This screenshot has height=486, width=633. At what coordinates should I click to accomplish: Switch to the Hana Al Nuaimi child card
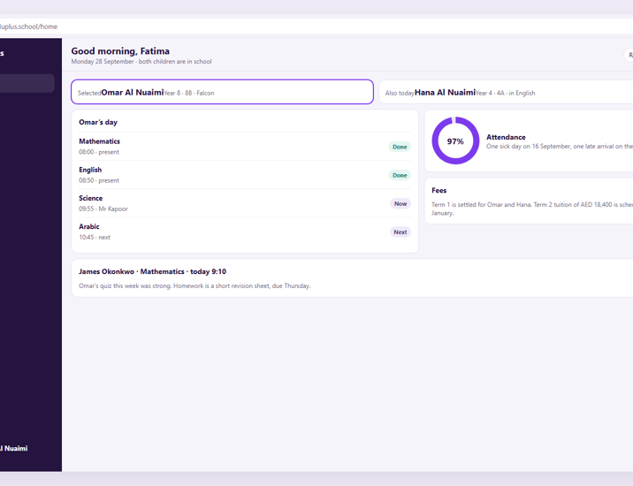coord(506,92)
